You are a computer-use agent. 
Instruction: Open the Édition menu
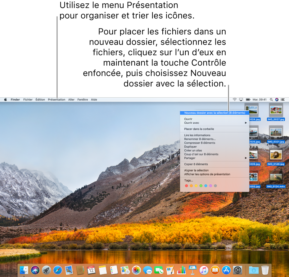40,99
